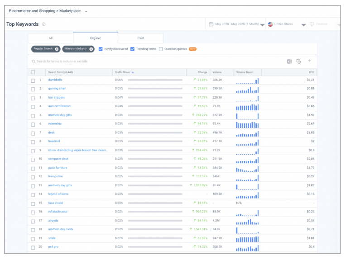Open the computer desk keyword link
This screenshot has height=260, width=346.
point(58,159)
